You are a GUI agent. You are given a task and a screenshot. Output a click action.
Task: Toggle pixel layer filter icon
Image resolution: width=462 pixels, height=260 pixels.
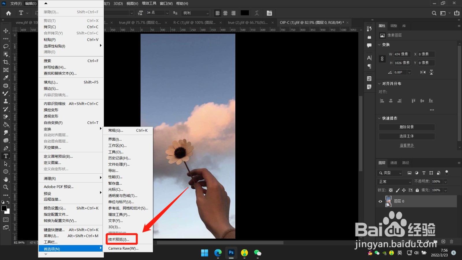coord(409,173)
